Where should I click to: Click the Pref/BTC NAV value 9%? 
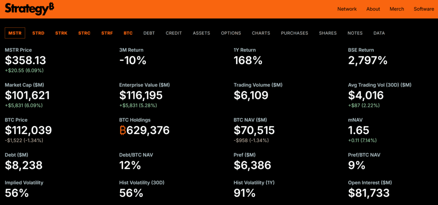(357, 165)
